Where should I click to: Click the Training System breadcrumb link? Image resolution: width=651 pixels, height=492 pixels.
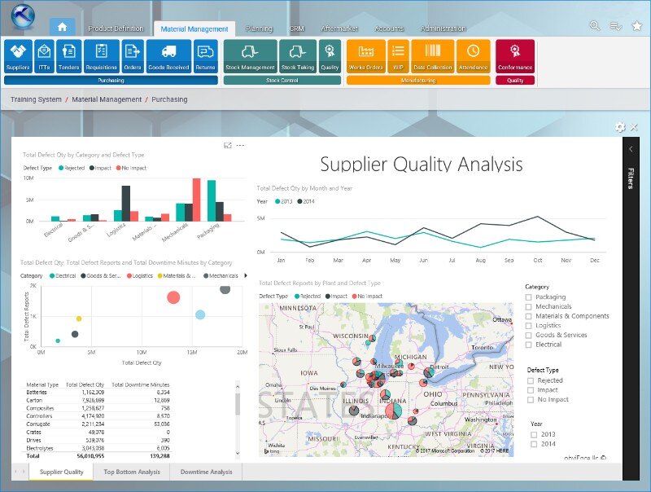tap(36, 99)
